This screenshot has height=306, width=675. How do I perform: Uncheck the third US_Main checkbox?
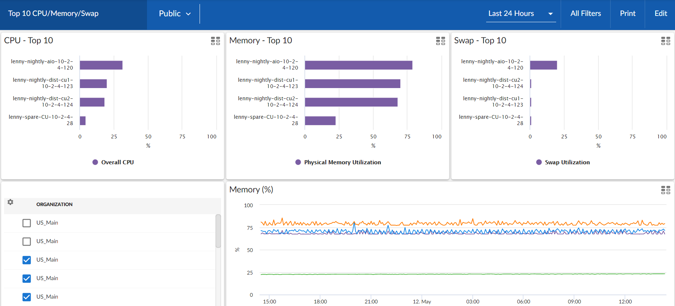[x=27, y=260]
